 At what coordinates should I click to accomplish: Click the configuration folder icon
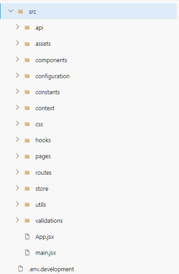[x=27, y=76]
